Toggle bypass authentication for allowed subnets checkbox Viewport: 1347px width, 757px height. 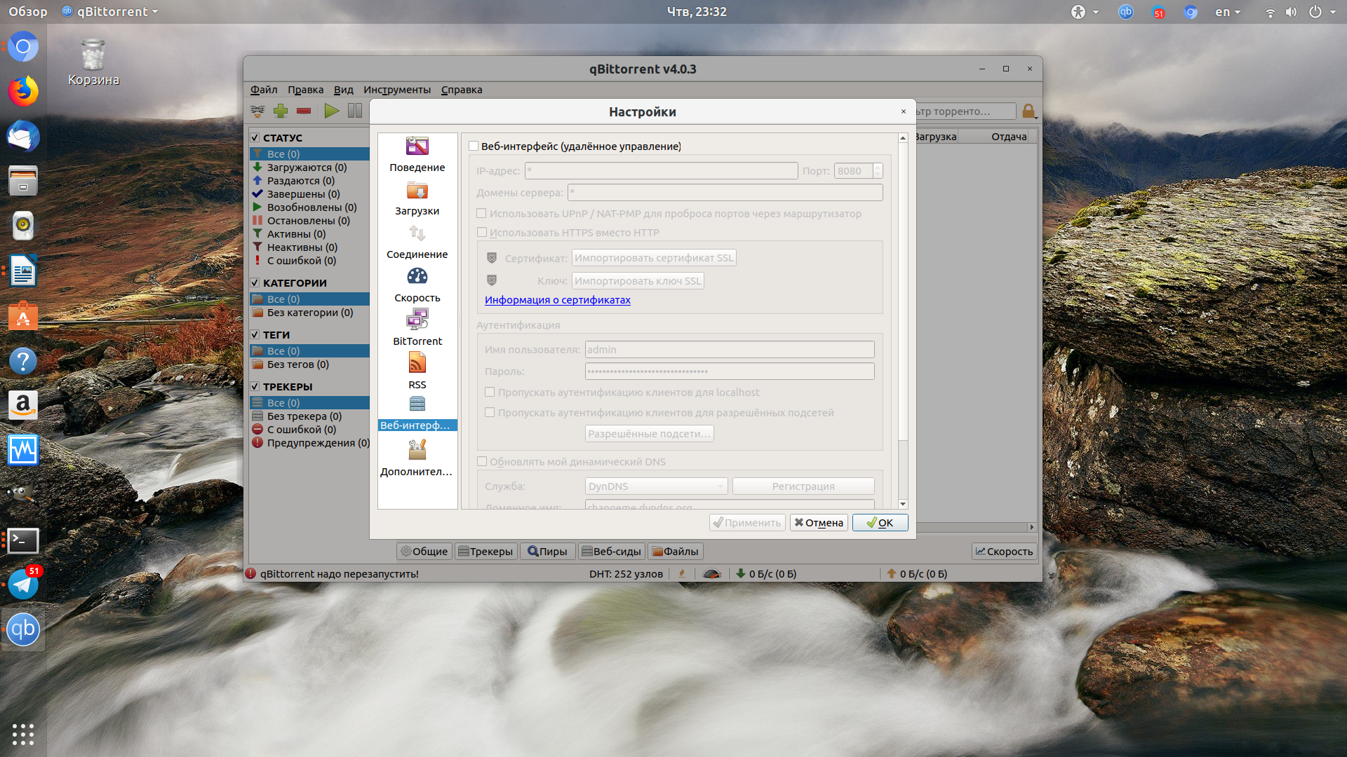point(490,413)
